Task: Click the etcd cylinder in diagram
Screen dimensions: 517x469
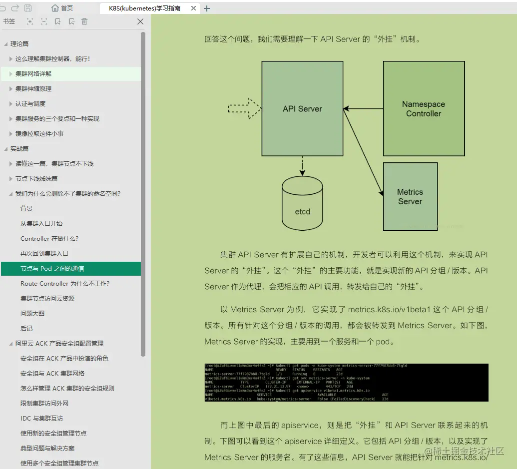Action: [302, 203]
